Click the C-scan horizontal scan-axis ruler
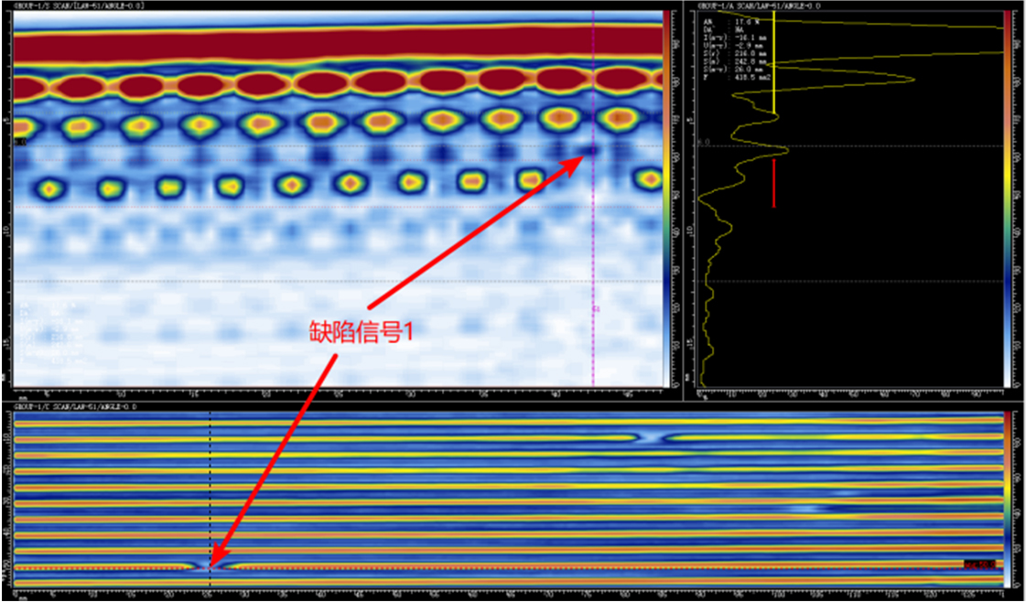1026x602 pixels. (x=508, y=593)
